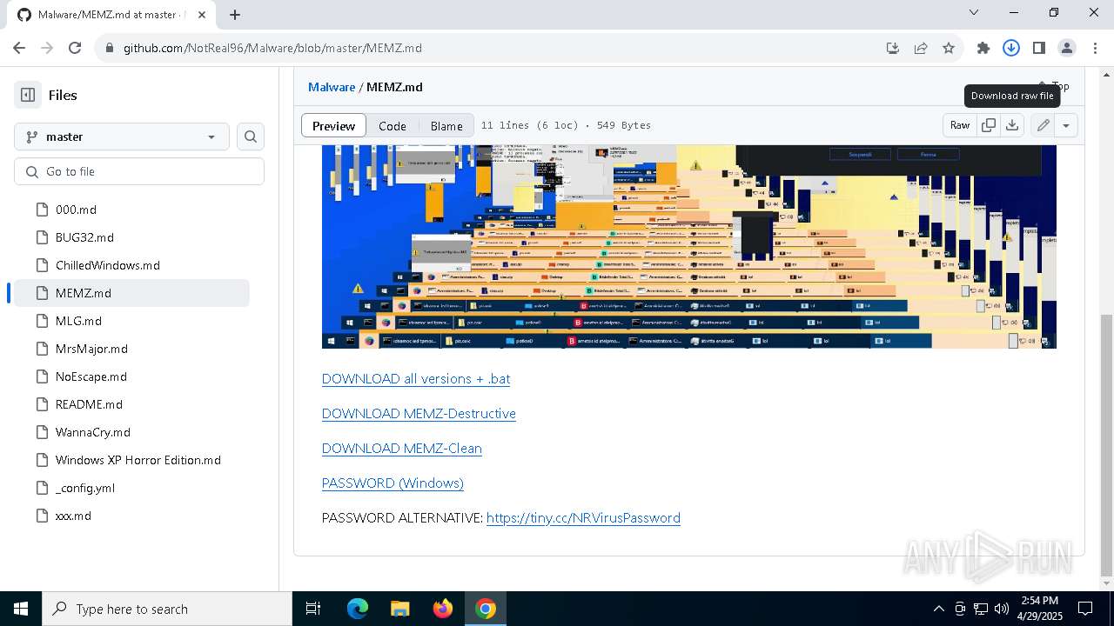Open tab search chevron
1114x626 pixels.
pos(974,12)
